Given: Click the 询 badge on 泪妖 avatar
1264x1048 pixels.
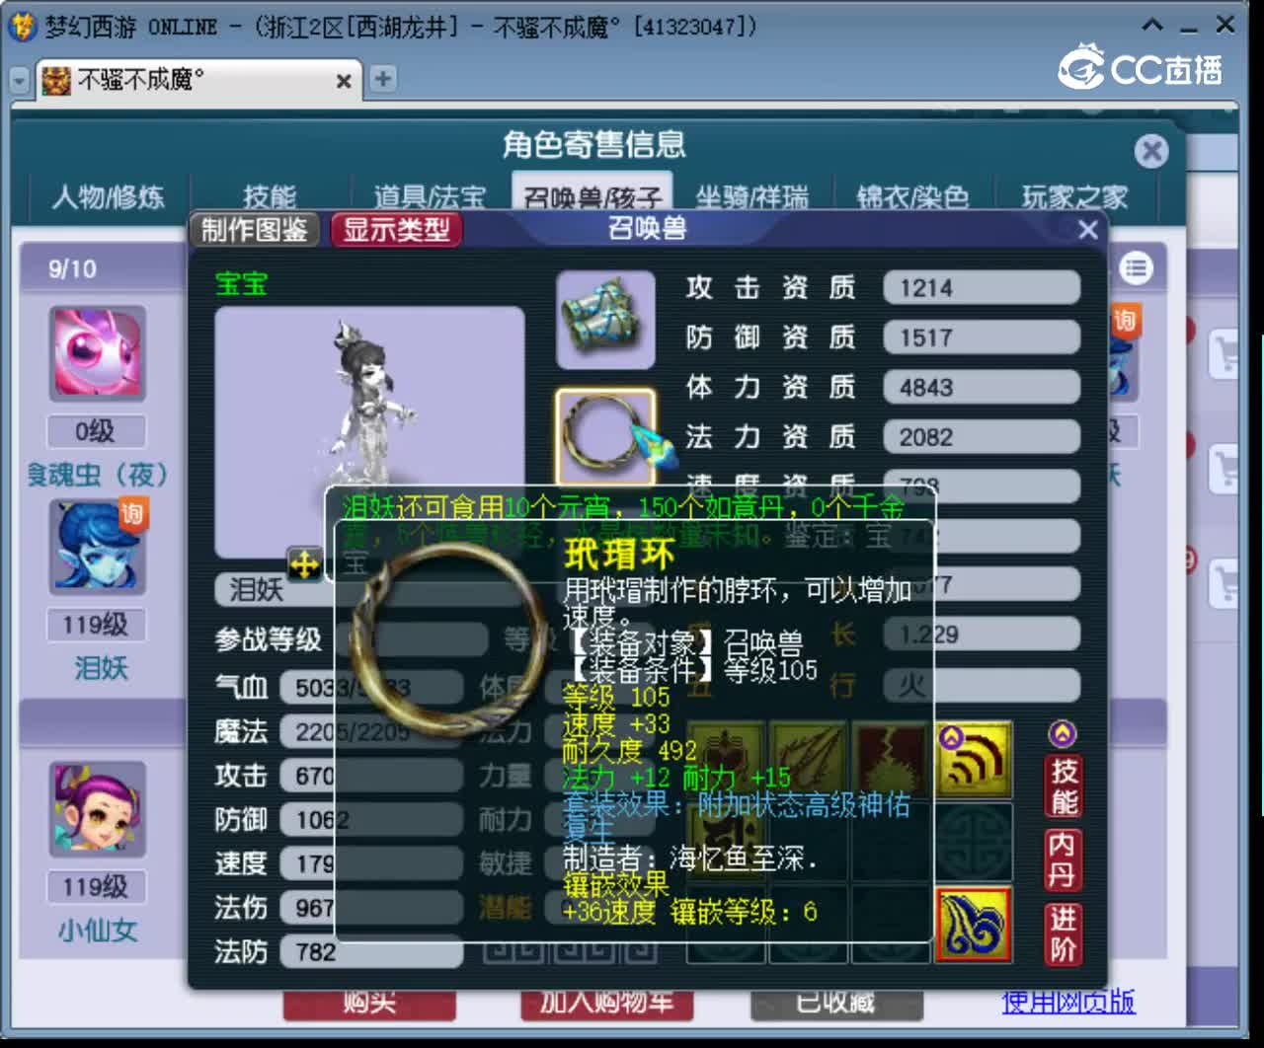Looking at the screenshot, I should 132,514.
